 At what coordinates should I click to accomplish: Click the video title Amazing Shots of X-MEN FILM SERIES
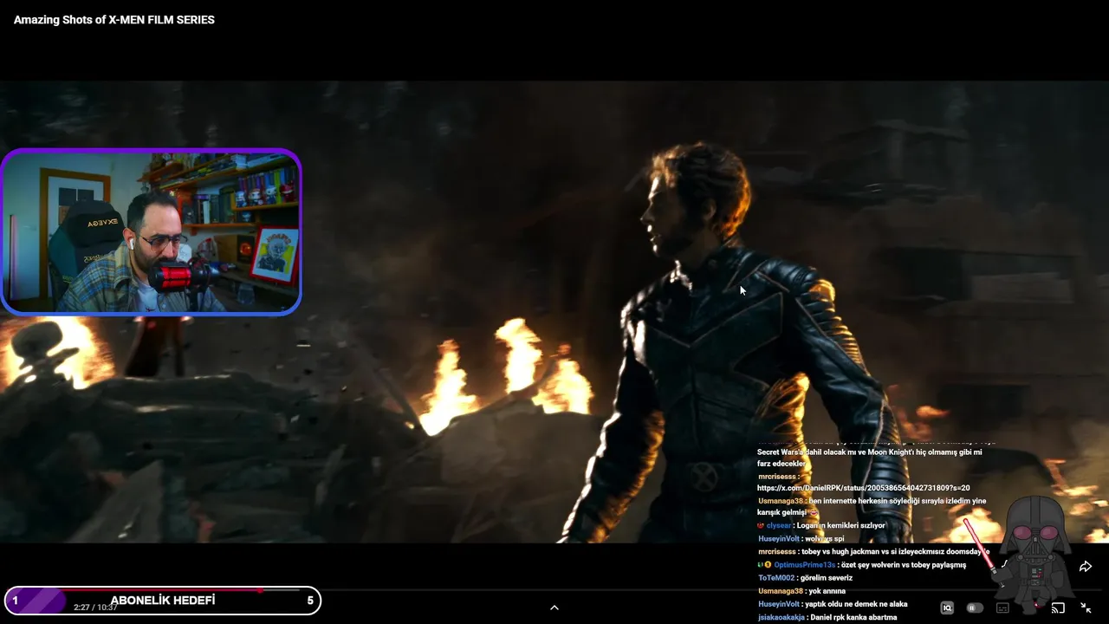[114, 19]
